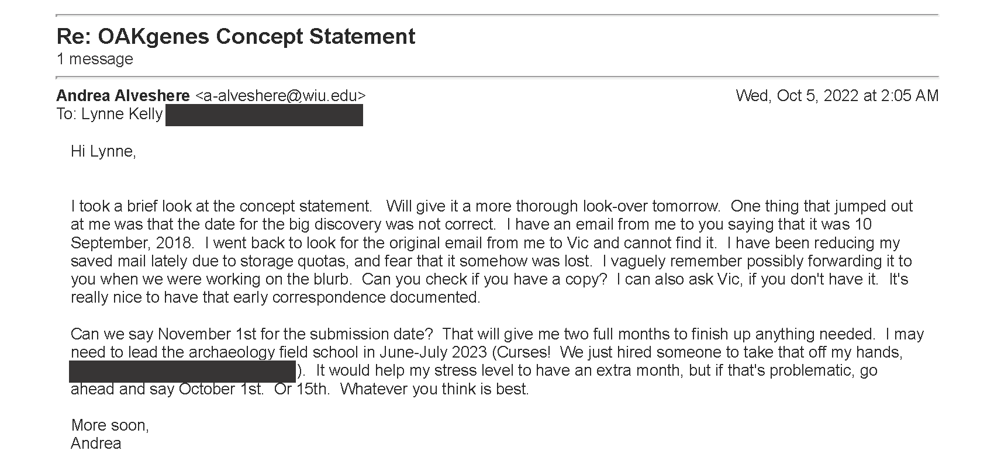Viewport: 994px width, 468px height.
Task: Click the Hi Lynne greeting line
Action: pyautogui.click(x=103, y=151)
